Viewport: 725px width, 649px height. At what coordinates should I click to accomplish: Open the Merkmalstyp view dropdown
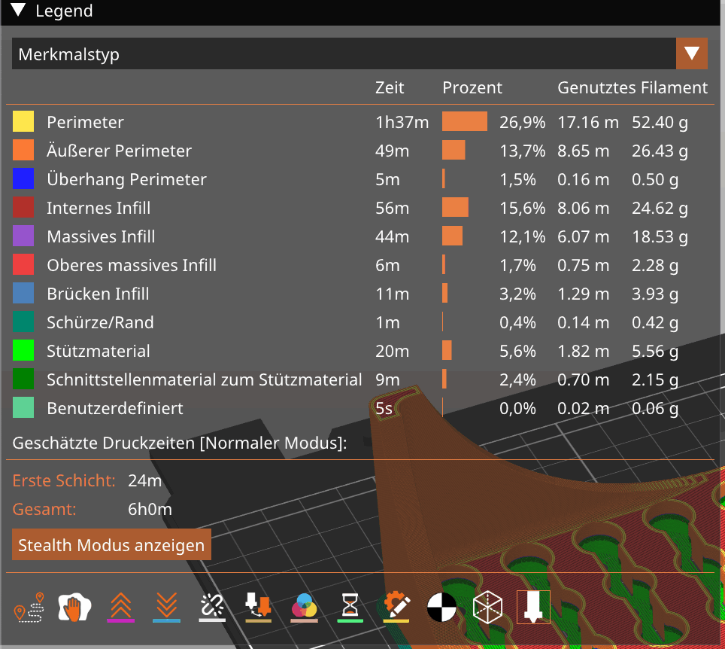pyautogui.click(x=359, y=53)
